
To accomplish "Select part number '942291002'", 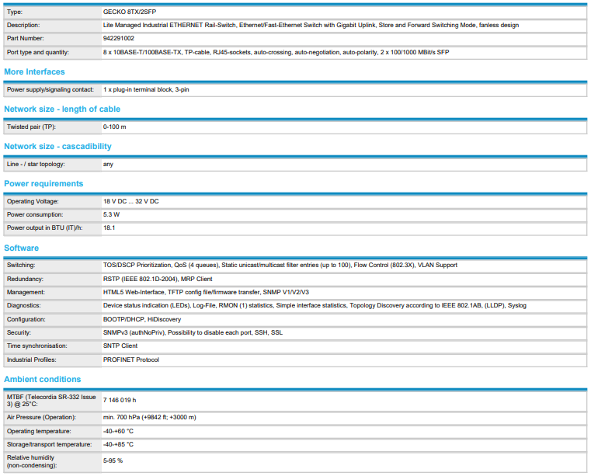I will (x=118, y=39).
